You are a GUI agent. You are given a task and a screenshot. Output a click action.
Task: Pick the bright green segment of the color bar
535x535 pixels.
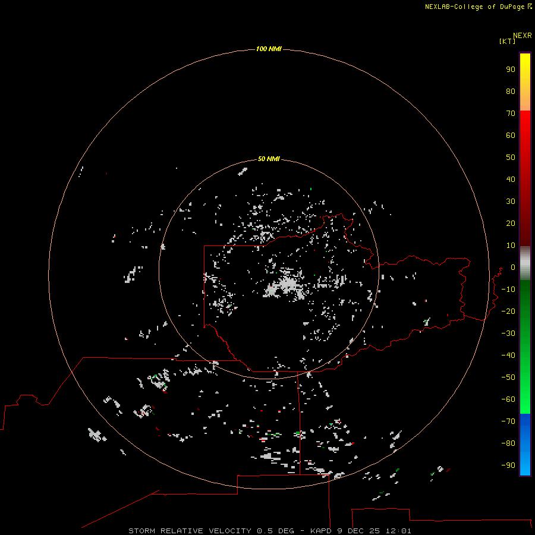pos(525,347)
